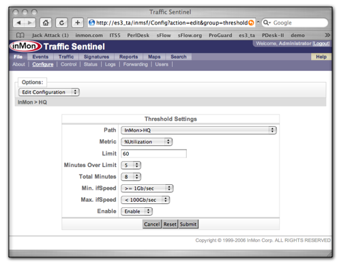Click the Limit field containing 60
The height and width of the screenshot is (264, 341).
154,153
